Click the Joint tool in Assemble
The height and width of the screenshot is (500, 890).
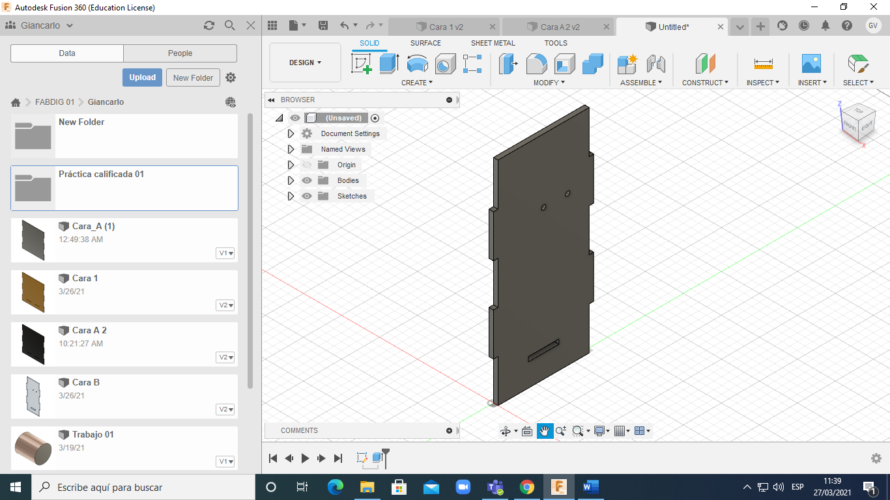point(656,64)
